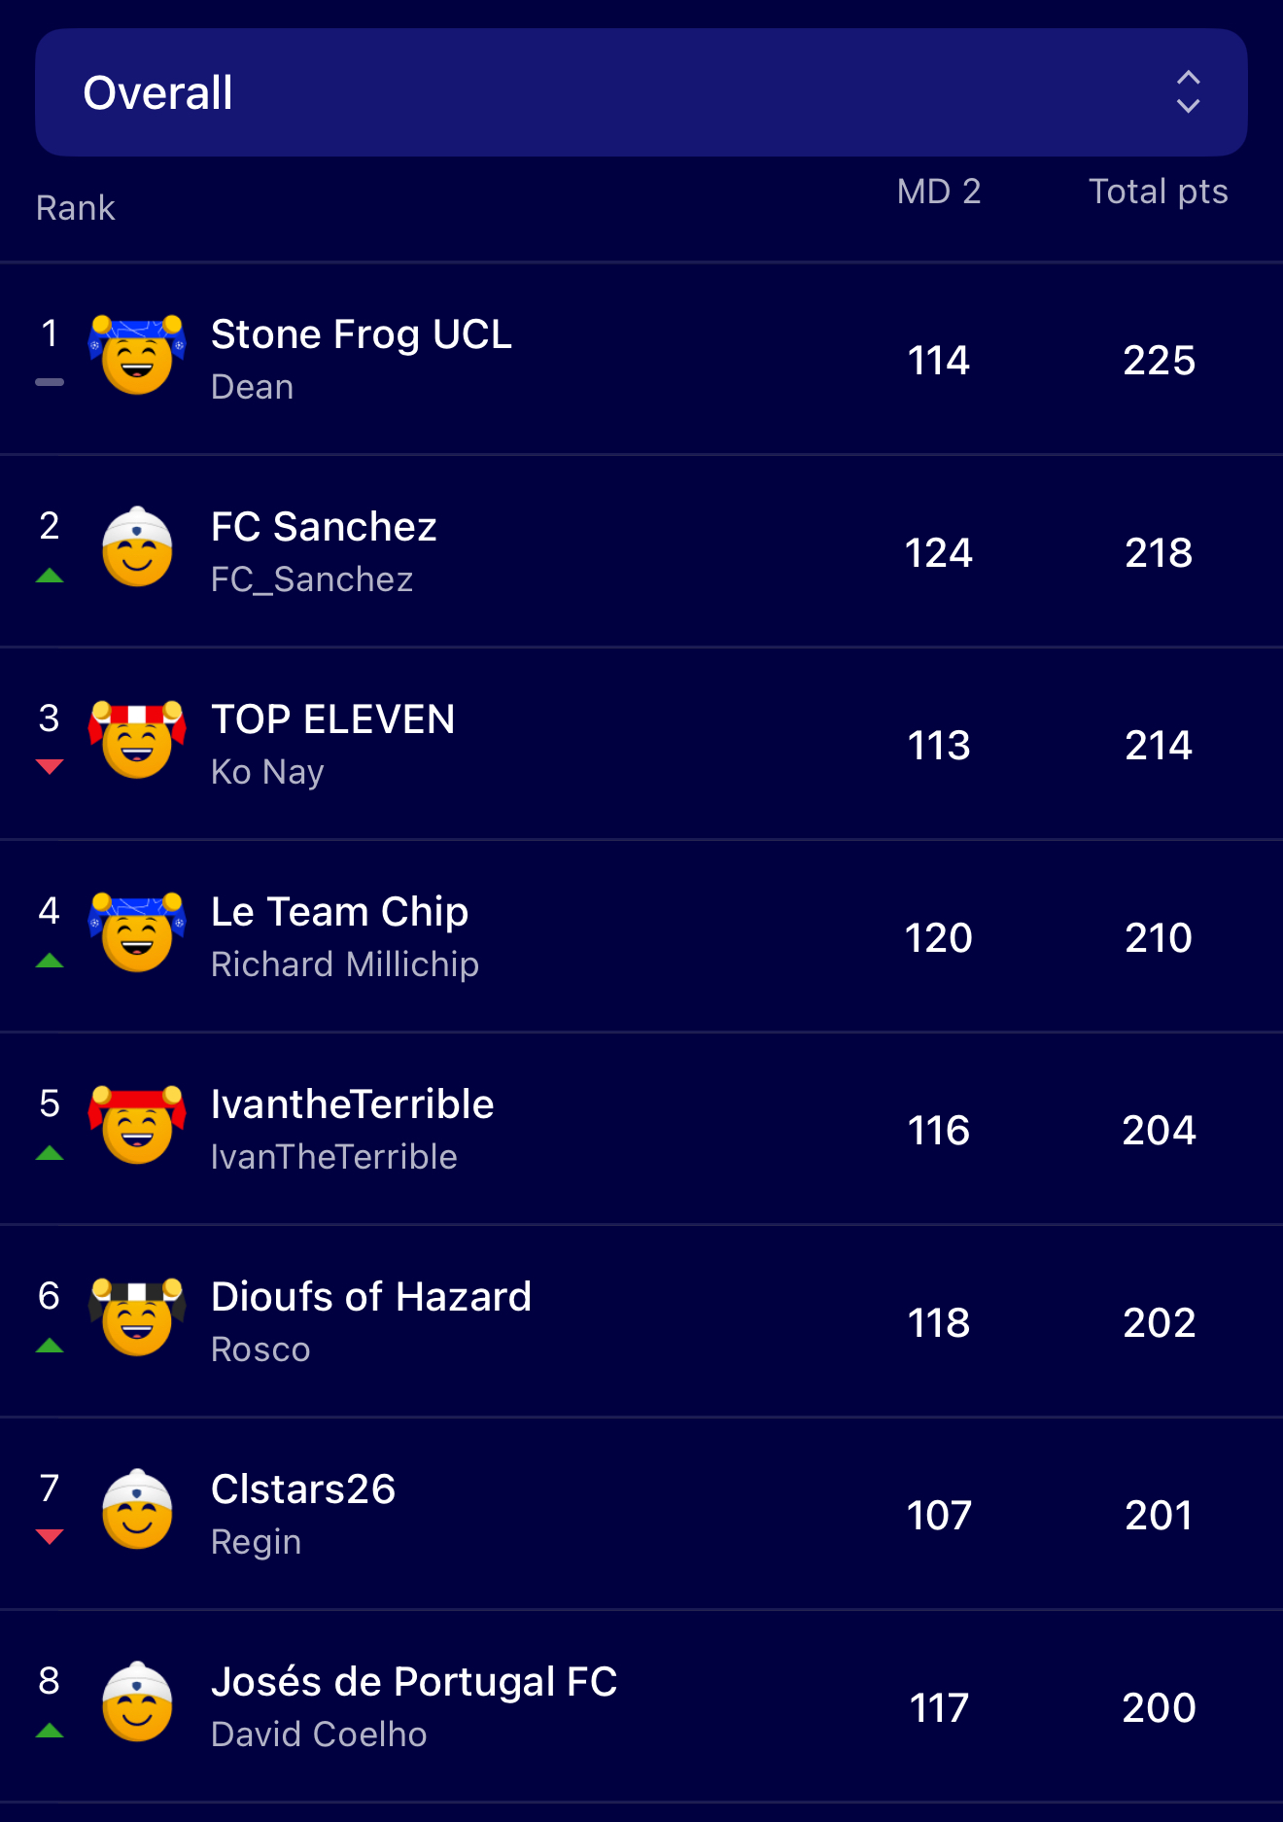
Task: Tap Le Team Chip blue scarf avatar
Action: click(137, 932)
